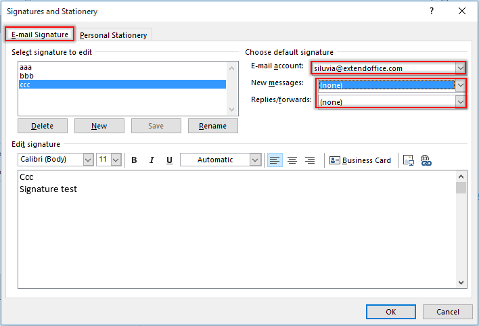Open the E-mail account dropdown
Image resolution: width=479 pixels, height=326 pixels.
(x=460, y=68)
